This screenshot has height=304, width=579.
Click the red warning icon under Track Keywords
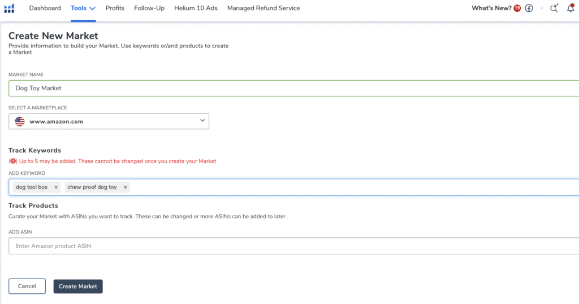tap(13, 161)
